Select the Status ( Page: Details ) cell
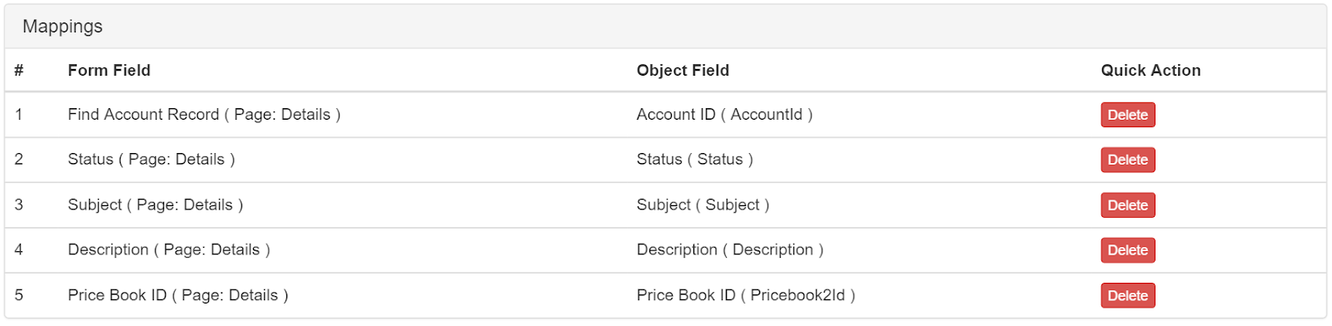 [x=152, y=160]
